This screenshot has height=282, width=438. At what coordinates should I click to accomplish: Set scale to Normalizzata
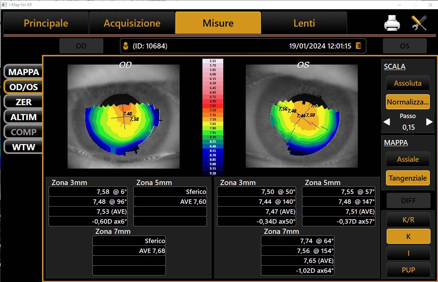click(x=408, y=102)
